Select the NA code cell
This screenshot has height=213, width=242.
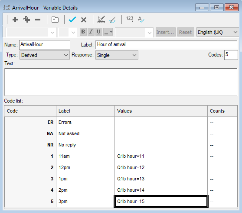30,133
